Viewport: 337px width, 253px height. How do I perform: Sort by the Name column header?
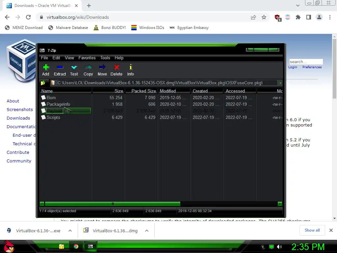pyautogui.click(x=66, y=91)
